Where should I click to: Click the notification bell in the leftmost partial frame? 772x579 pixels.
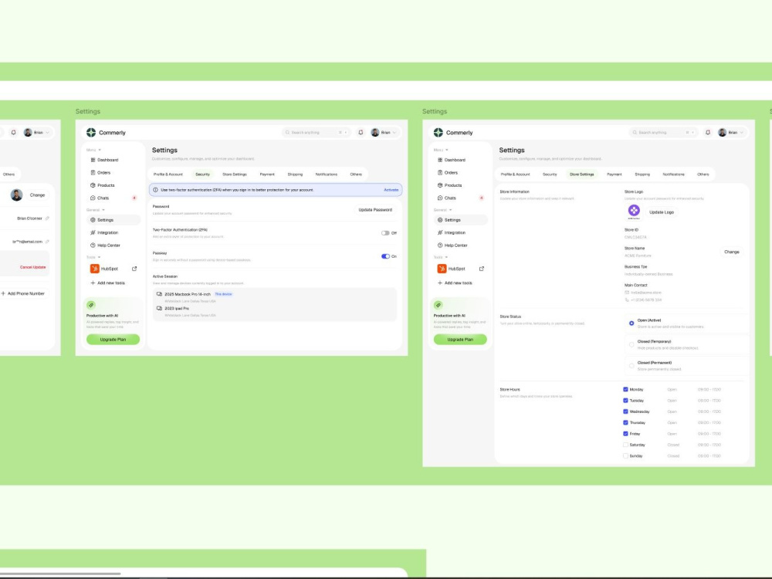(x=13, y=133)
